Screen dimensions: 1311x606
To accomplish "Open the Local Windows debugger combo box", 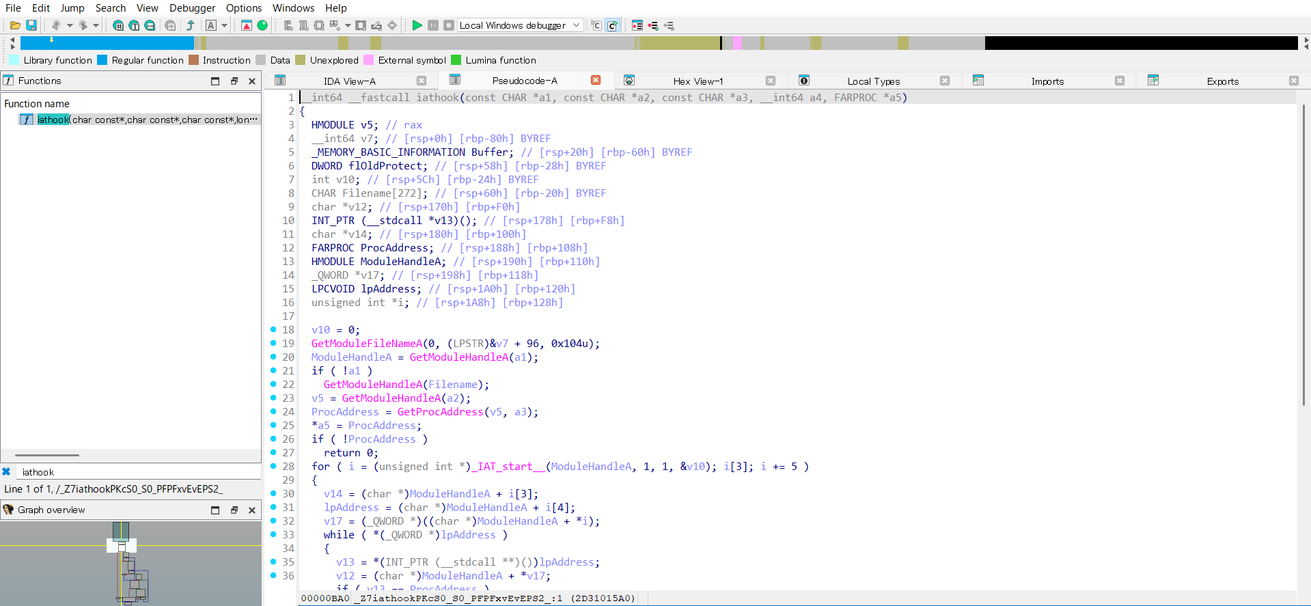I will coord(520,25).
